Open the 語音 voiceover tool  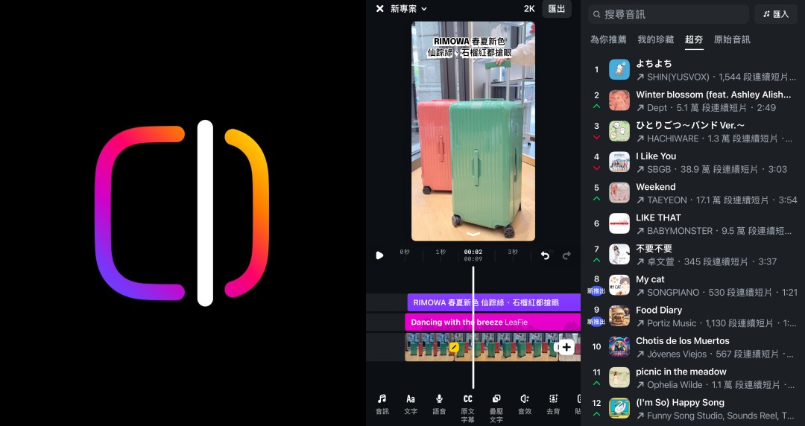point(439,404)
